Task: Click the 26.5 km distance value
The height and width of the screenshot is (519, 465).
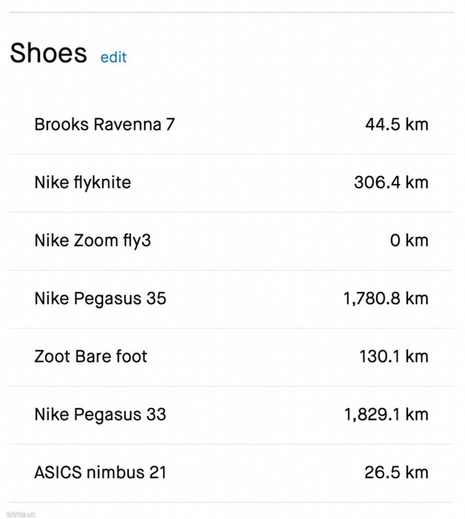Action: (397, 473)
